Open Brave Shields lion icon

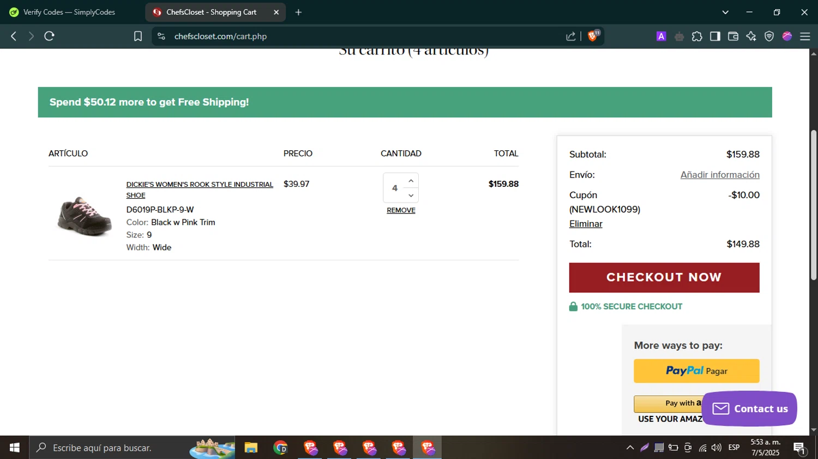tap(593, 36)
